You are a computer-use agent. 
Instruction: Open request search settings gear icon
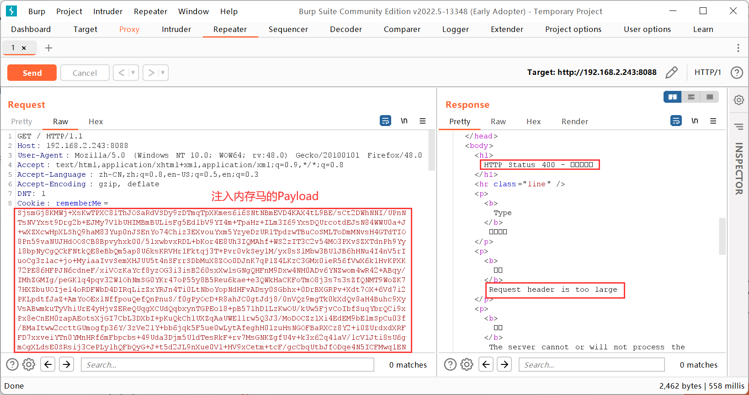pos(29,364)
